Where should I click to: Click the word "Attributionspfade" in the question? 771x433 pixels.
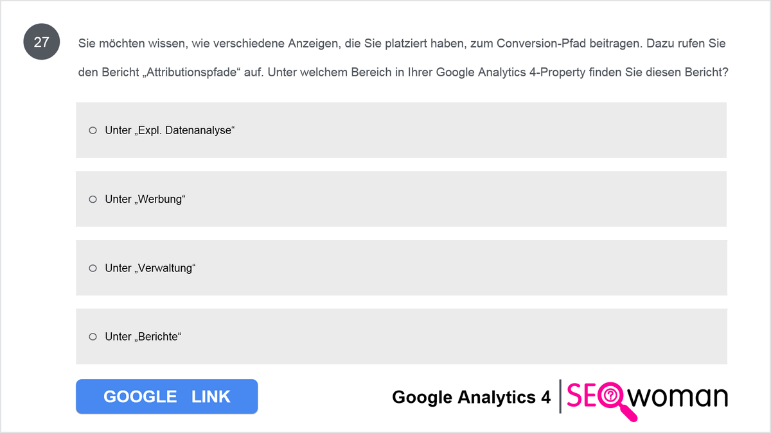[191, 72]
